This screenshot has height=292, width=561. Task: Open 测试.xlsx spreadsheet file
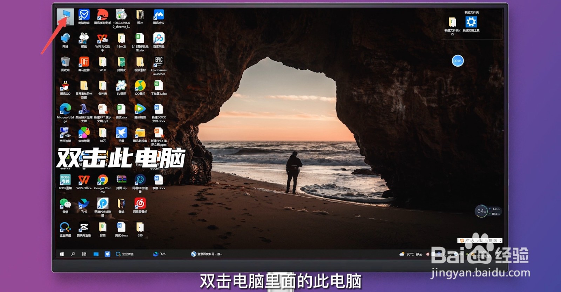(121, 111)
